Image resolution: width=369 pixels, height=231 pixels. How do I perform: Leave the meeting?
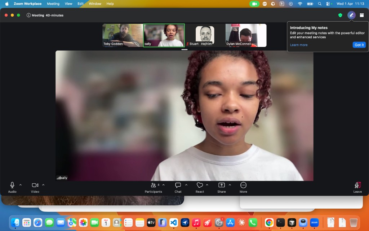357,187
